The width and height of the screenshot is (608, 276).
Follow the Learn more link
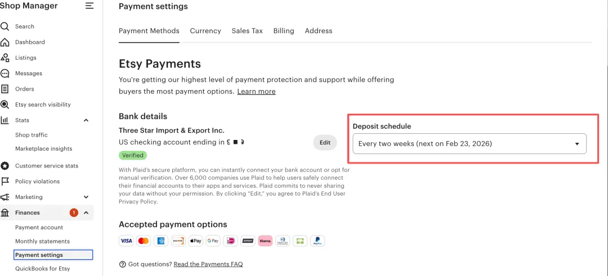(x=256, y=92)
